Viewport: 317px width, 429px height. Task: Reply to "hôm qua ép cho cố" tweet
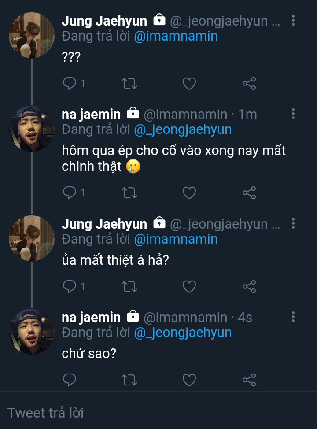click(70, 192)
